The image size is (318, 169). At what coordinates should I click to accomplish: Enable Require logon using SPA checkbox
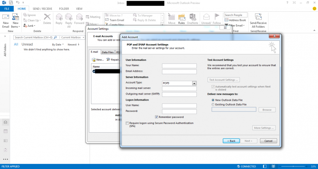127,123
